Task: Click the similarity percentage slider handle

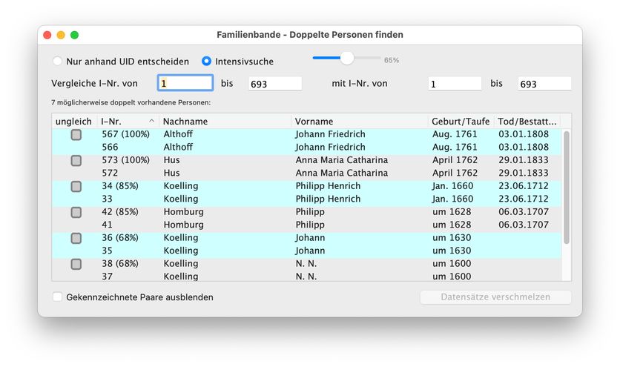Action: [346, 58]
